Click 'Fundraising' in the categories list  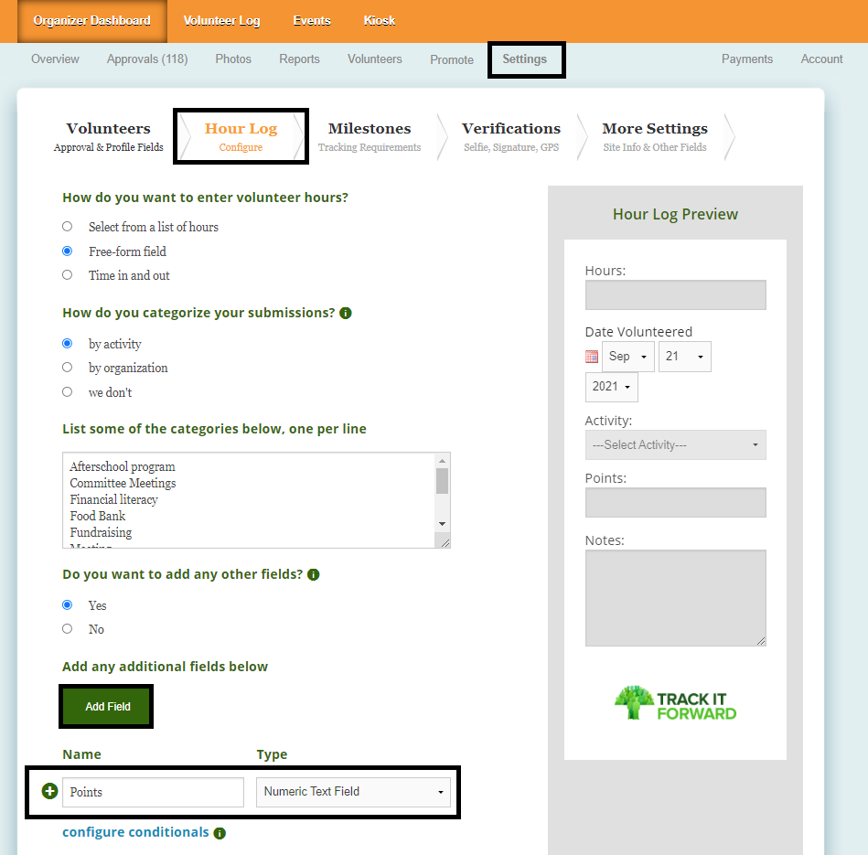point(101,532)
